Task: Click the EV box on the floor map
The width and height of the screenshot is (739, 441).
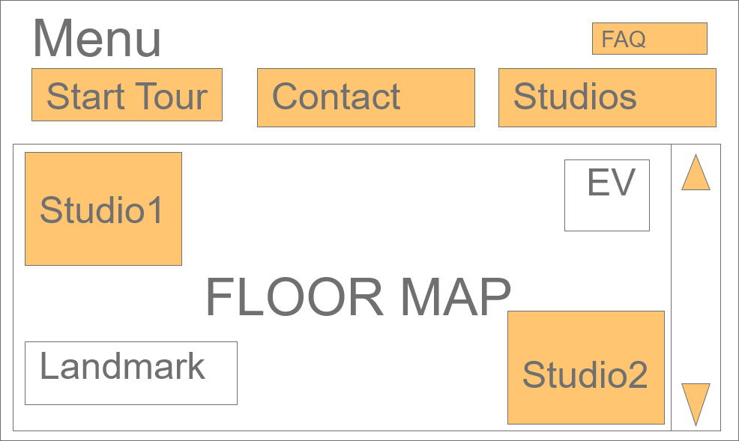Action: click(x=607, y=195)
